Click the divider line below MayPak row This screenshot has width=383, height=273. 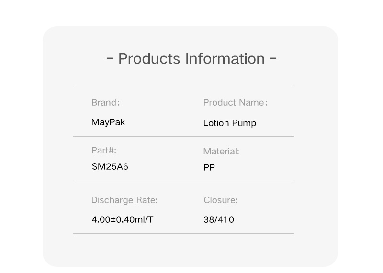184,136
